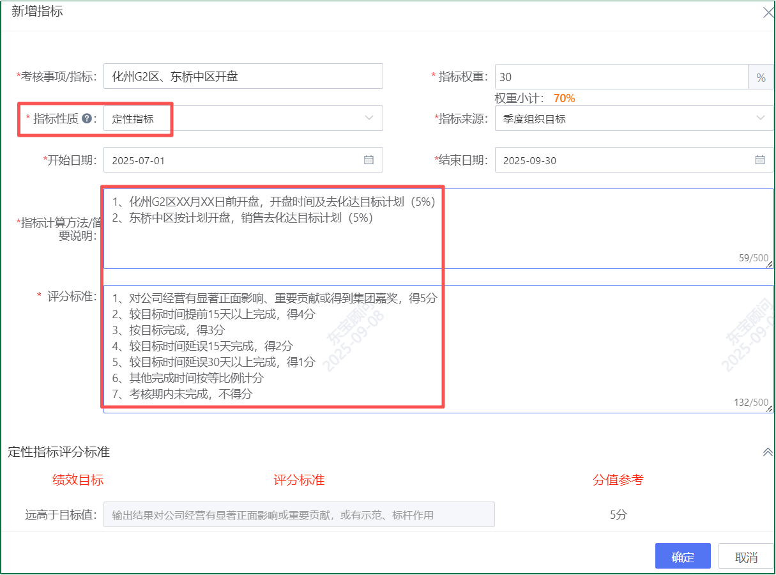Click the help icon beside 指标性质
776x575 pixels.
pos(86,118)
